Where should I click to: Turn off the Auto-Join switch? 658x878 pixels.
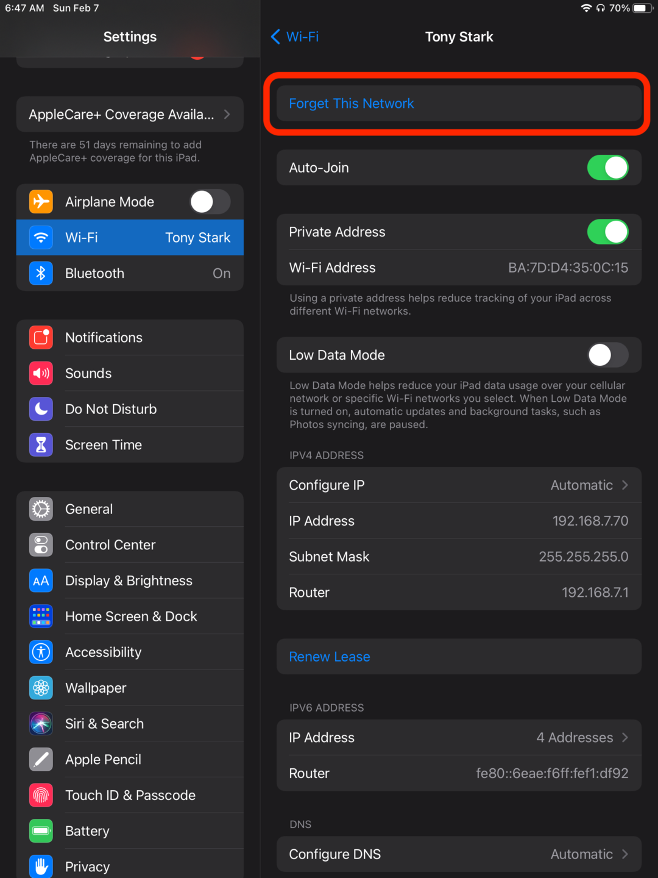click(608, 168)
